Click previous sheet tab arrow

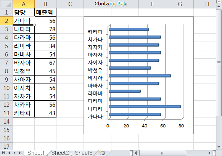(x=9, y=153)
